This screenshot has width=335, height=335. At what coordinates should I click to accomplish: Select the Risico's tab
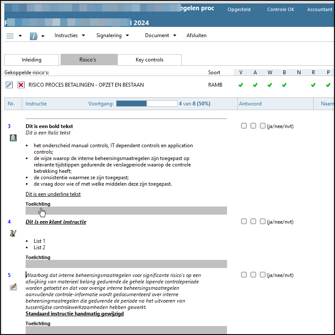click(x=89, y=60)
